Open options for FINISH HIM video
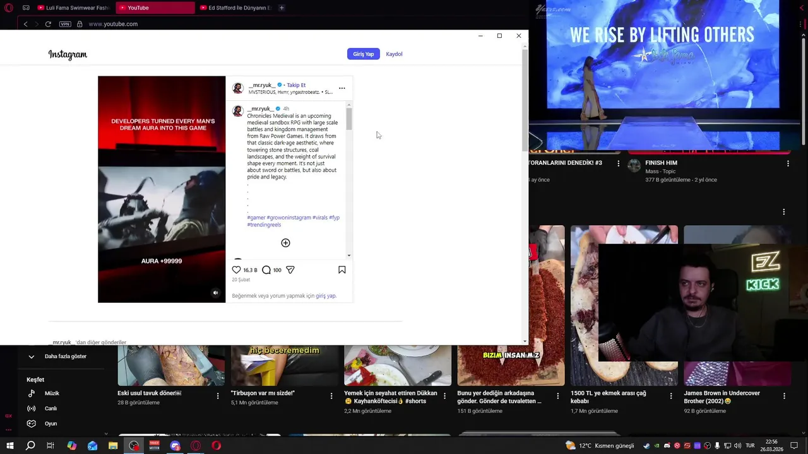The height and width of the screenshot is (454, 808). (788, 164)
